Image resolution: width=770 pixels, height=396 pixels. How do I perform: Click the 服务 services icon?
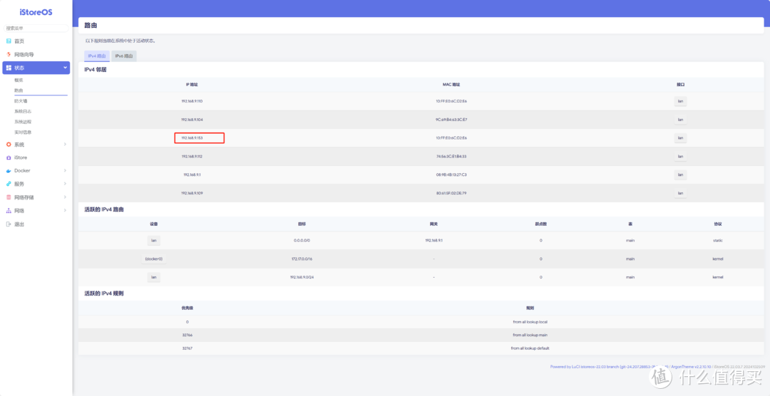(9, 184)
